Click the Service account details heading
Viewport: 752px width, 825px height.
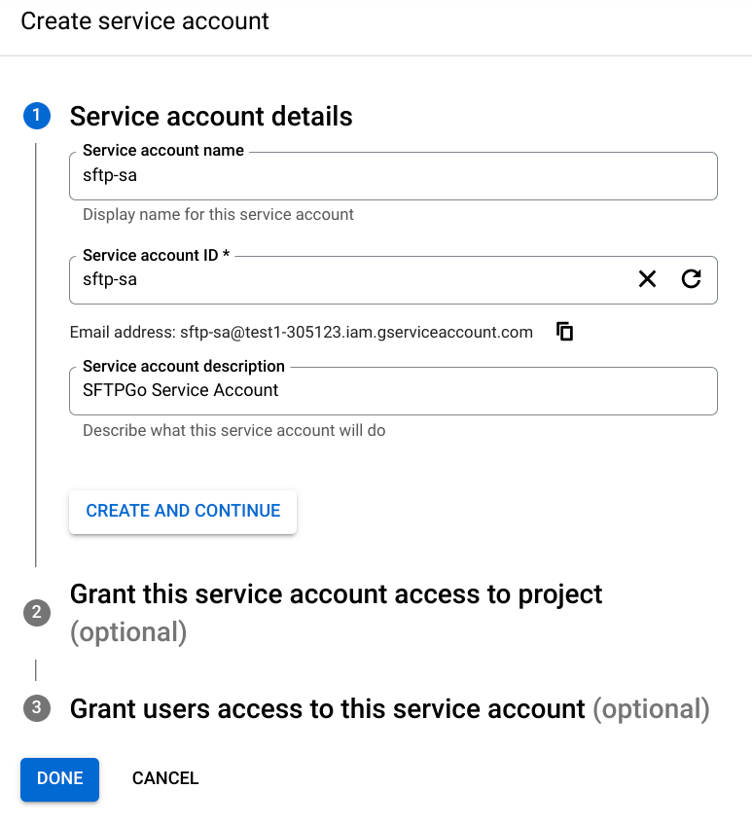click(210, 116)
